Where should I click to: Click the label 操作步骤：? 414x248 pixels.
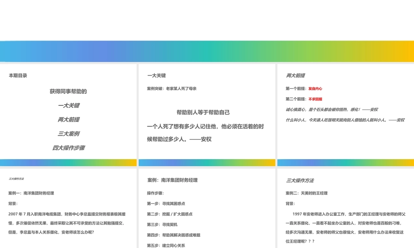[x=156, y=193]
